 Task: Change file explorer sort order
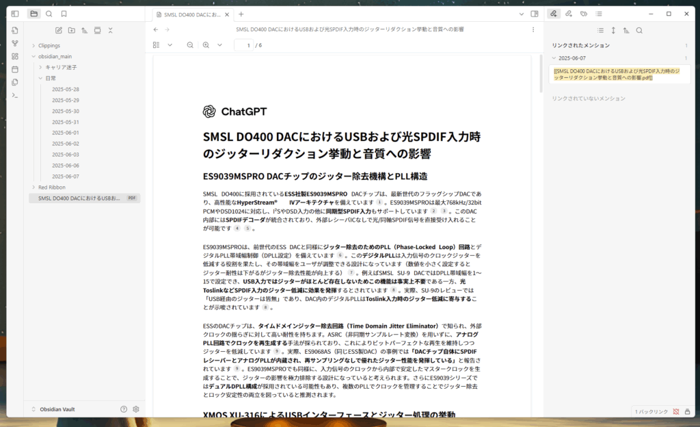click(x=84, y=30)
